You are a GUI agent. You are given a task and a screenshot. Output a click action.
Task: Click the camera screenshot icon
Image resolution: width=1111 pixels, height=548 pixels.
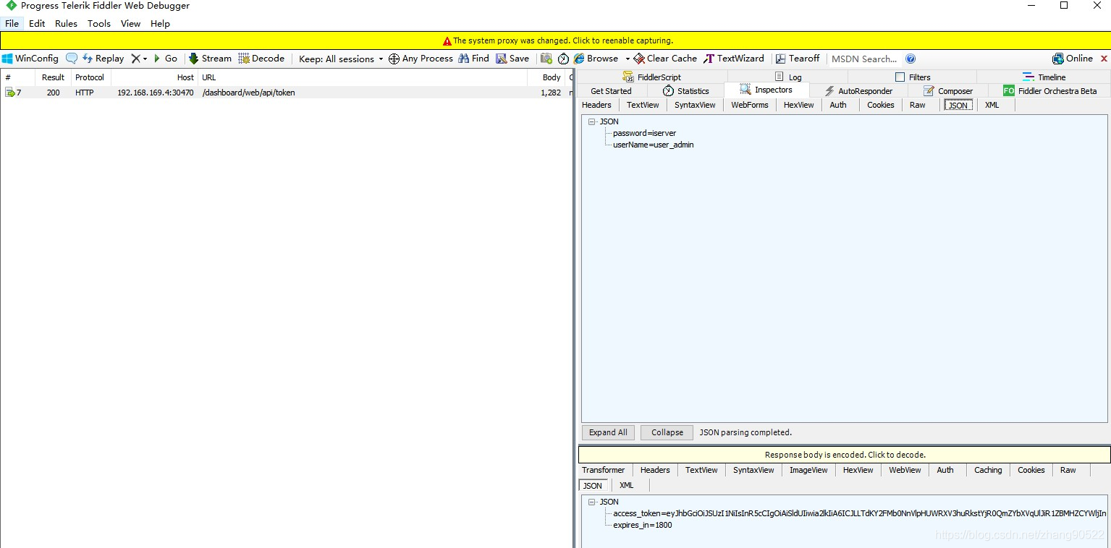[x=546, y=59]
